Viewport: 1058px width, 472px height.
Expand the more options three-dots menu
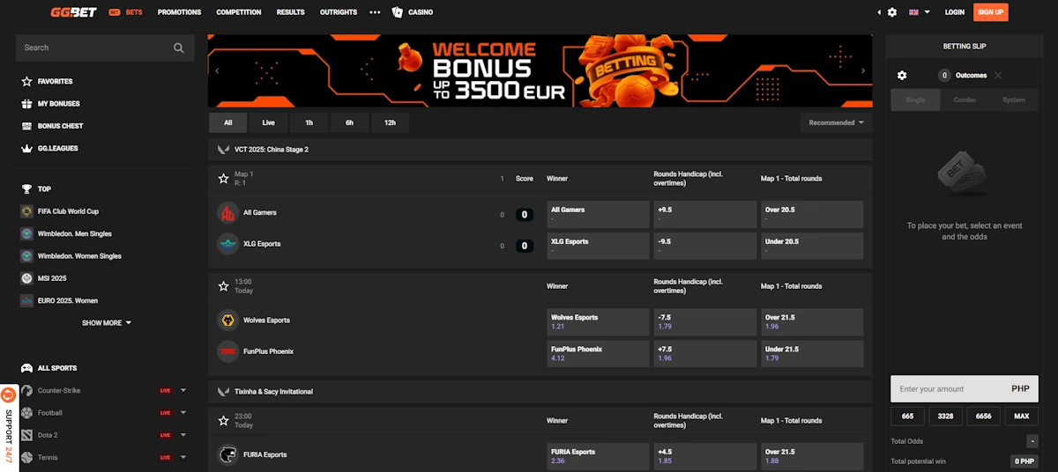[x=375, y=12]
